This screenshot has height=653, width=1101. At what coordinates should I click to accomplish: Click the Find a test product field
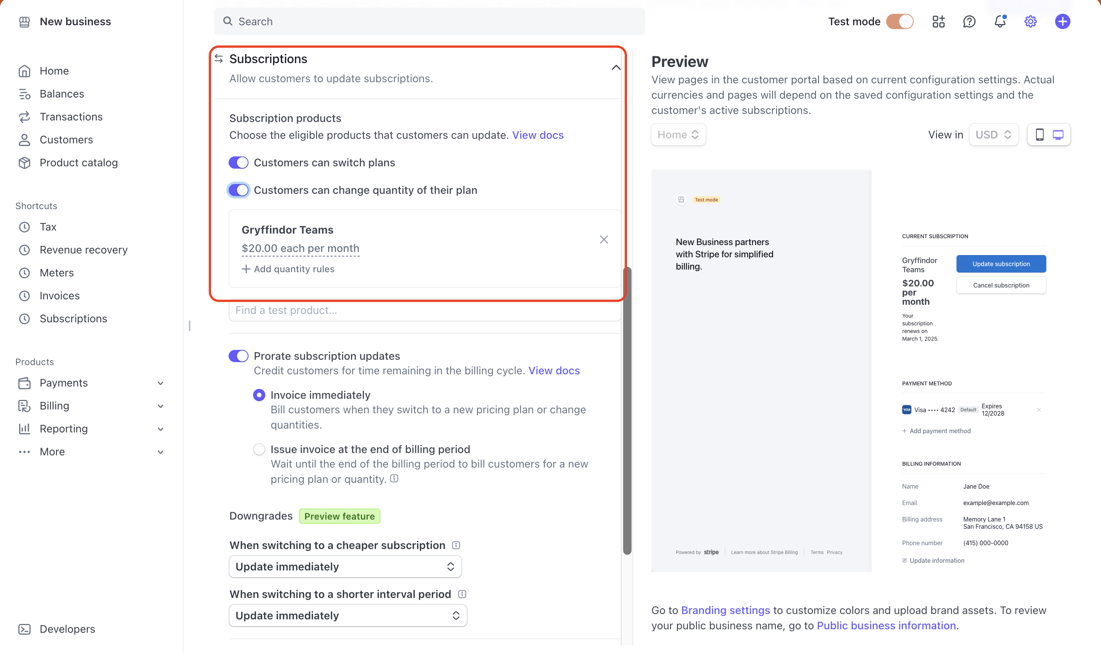424,310
